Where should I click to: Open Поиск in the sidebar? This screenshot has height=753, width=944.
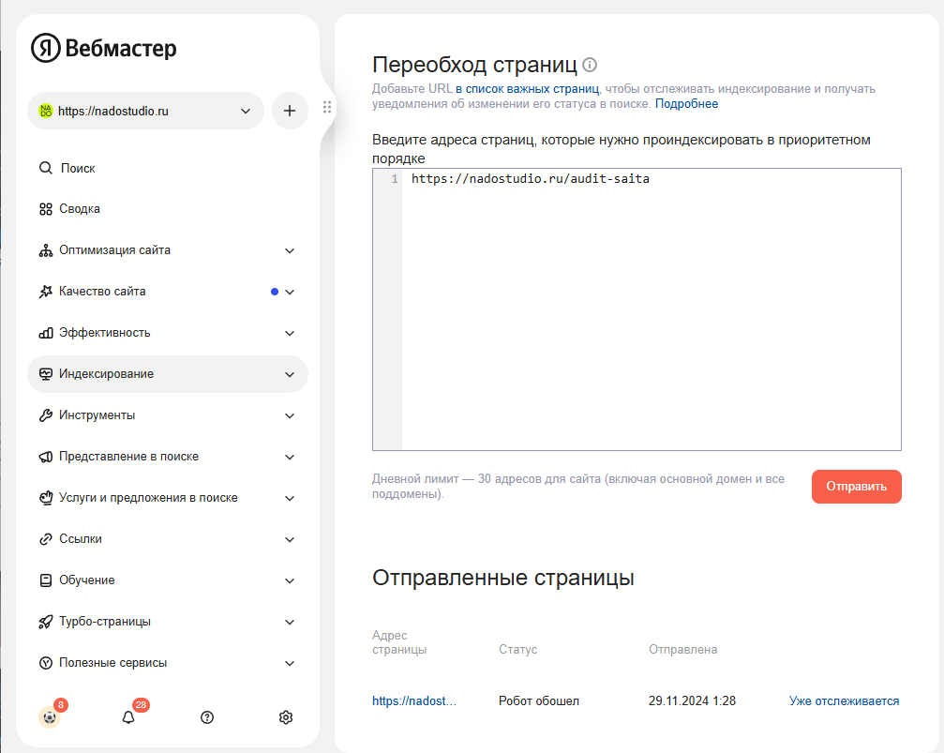coord(78,168)
